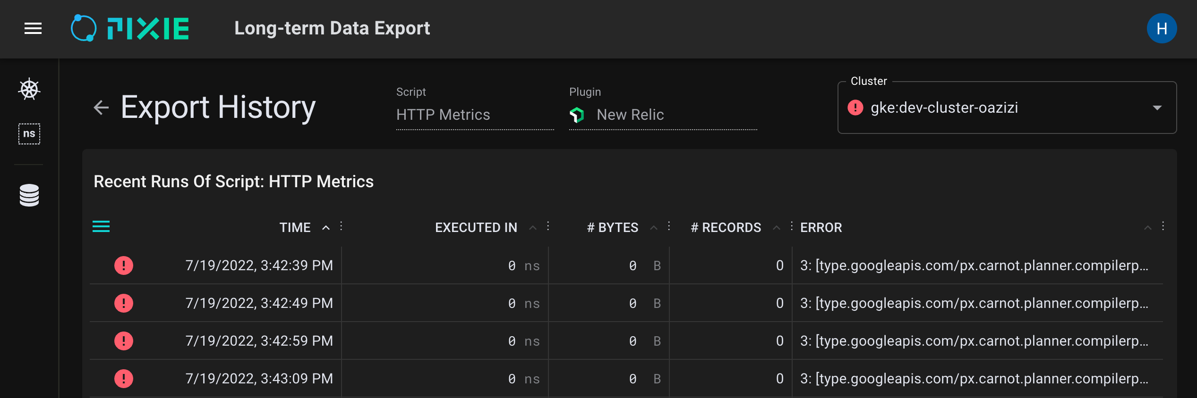Viewport: 1197px width, 398px height.
Task: Click the error message for 3:43:09 PM run
Action: tap(974, 379)
